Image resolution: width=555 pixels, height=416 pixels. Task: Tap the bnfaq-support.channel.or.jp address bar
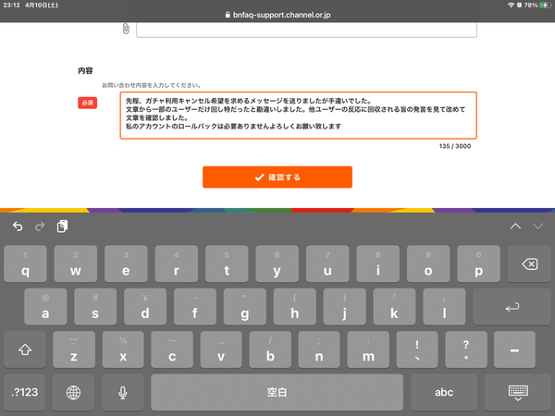(x=277, y=15)
